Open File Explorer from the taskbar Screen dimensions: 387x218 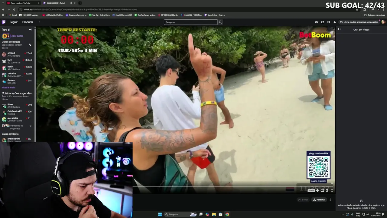coord(214,214)
